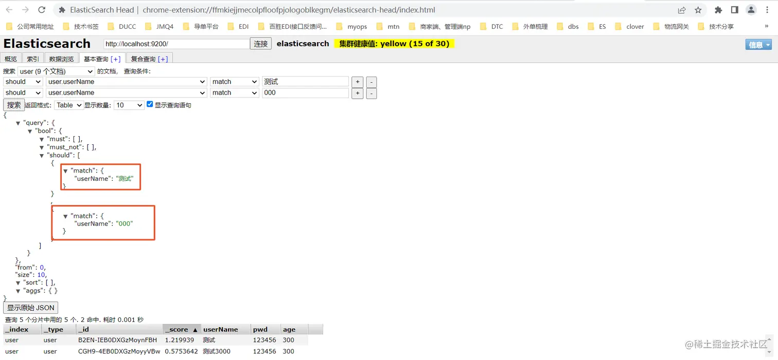Remove the 000 query clause row
The width and height of the screenshot is (778, 360).
[x=372, y=93]
